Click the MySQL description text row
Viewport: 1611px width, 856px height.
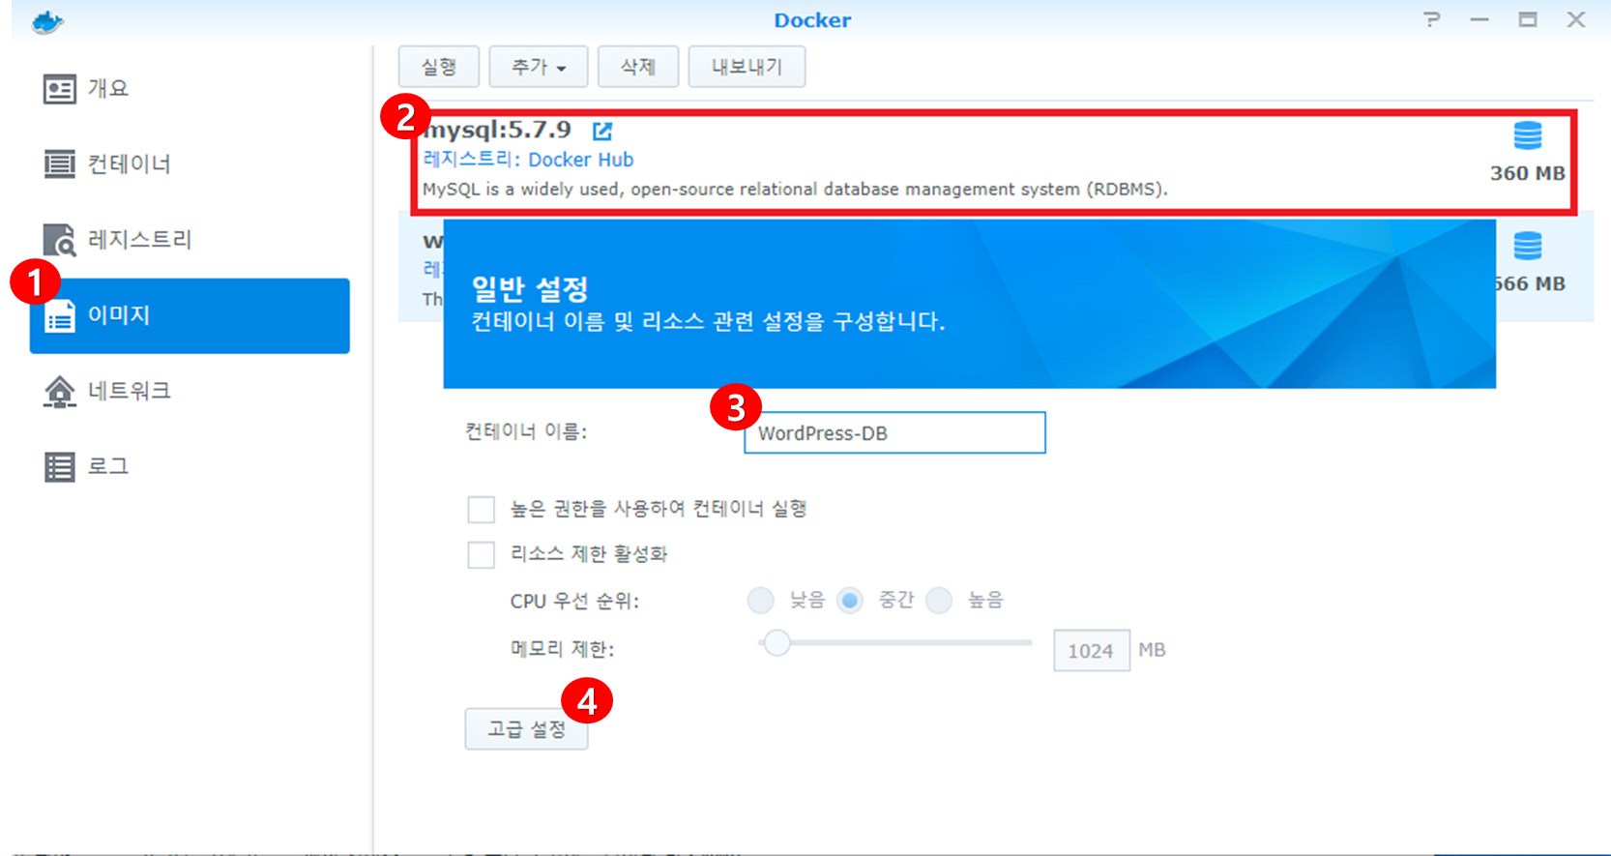795,190
